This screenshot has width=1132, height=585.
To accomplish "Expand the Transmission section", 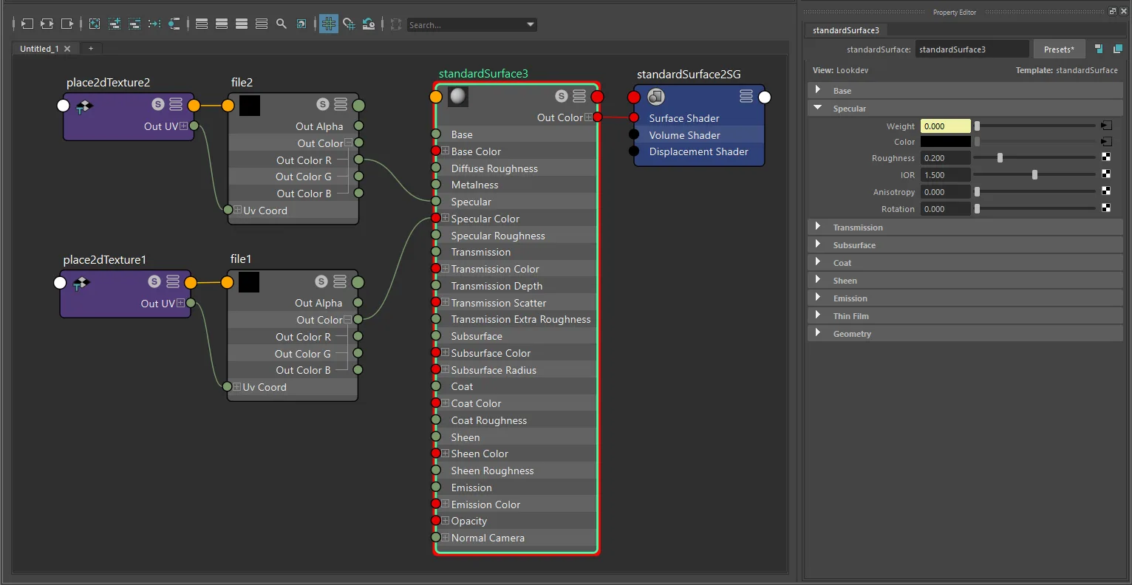I will (x=817, y=227).
